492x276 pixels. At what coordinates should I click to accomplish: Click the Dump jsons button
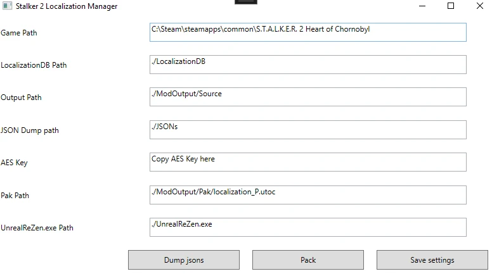coord(184,260)
